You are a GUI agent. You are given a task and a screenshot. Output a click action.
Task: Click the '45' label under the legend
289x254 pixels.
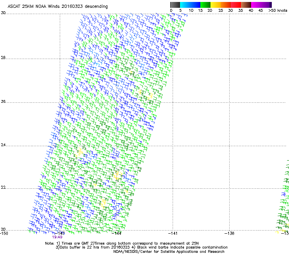click(260, 11)
